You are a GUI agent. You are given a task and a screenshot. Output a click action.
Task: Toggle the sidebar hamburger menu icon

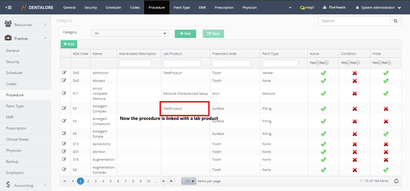(x=9, y=7)
